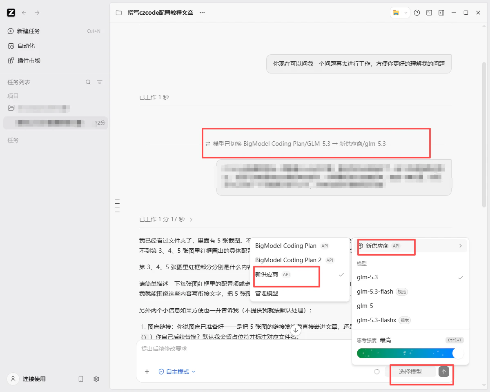Click the scroll-to-bottom down arrow button
This screenshot has height=392, width=490.
click(295, 330)
